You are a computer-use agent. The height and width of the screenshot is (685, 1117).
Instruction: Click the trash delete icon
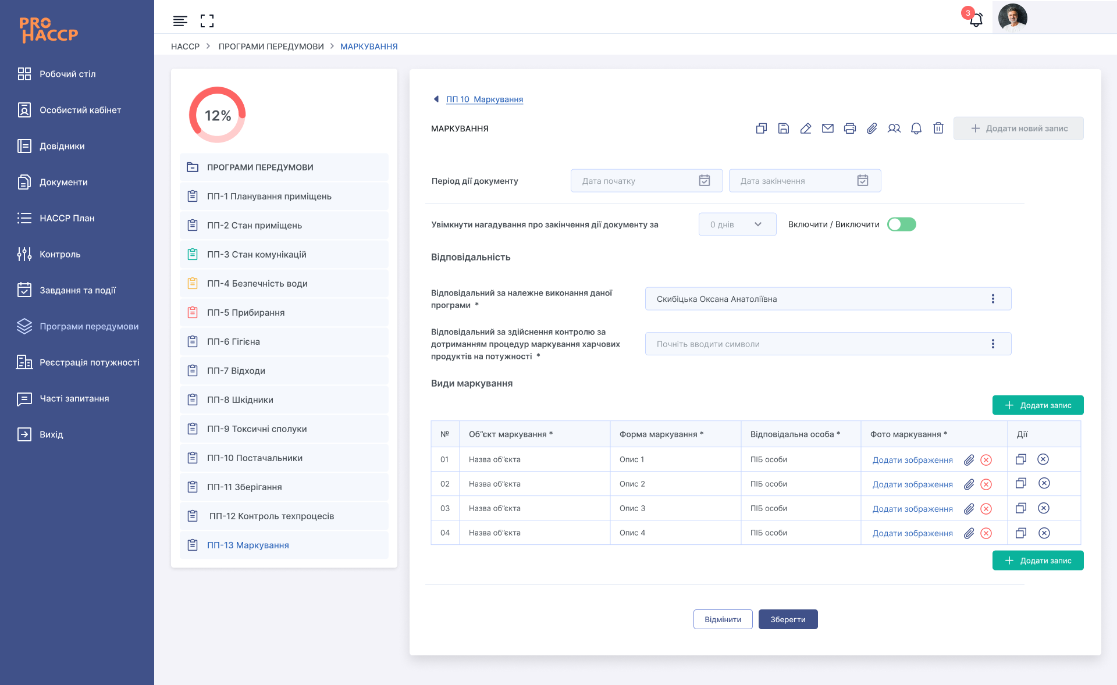(938, 129)
